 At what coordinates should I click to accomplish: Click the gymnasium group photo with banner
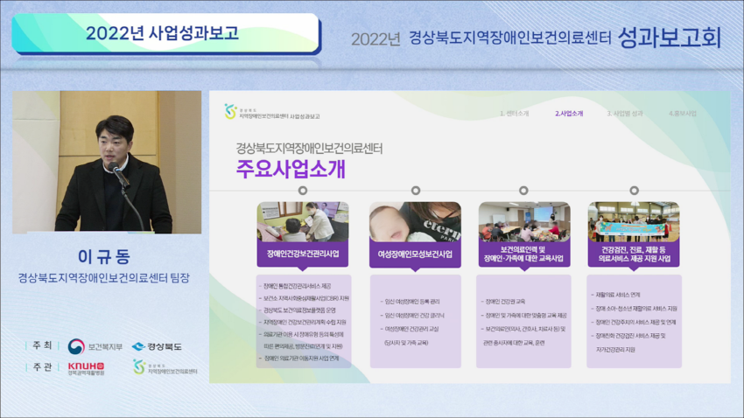coord(634,222)
